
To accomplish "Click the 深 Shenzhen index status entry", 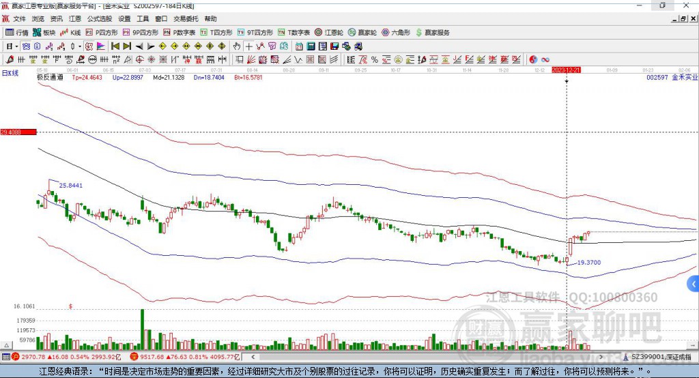I will pyautogui.click(x=185, y=357).
